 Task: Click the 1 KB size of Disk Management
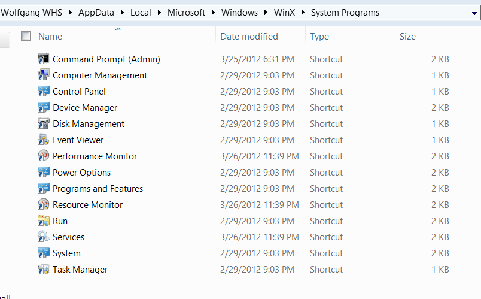(440, 124)
